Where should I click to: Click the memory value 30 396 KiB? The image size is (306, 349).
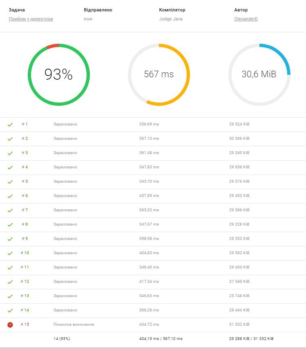tap(239, 139)
